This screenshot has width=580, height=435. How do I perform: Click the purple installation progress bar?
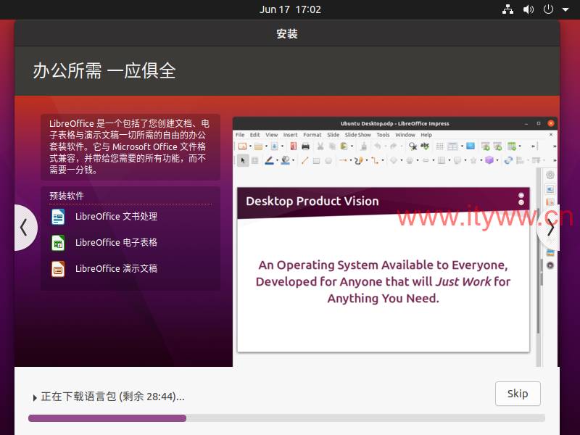click(107, 418)
